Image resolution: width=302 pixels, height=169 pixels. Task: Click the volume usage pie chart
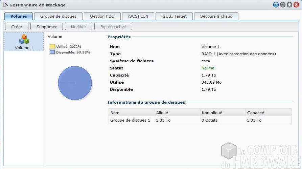(75, 83)
